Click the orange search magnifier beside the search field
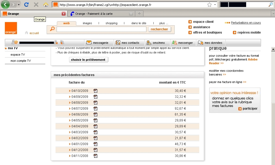Viewport: 275px width, 165px height. pyautogui.click(x=52, y=29)
